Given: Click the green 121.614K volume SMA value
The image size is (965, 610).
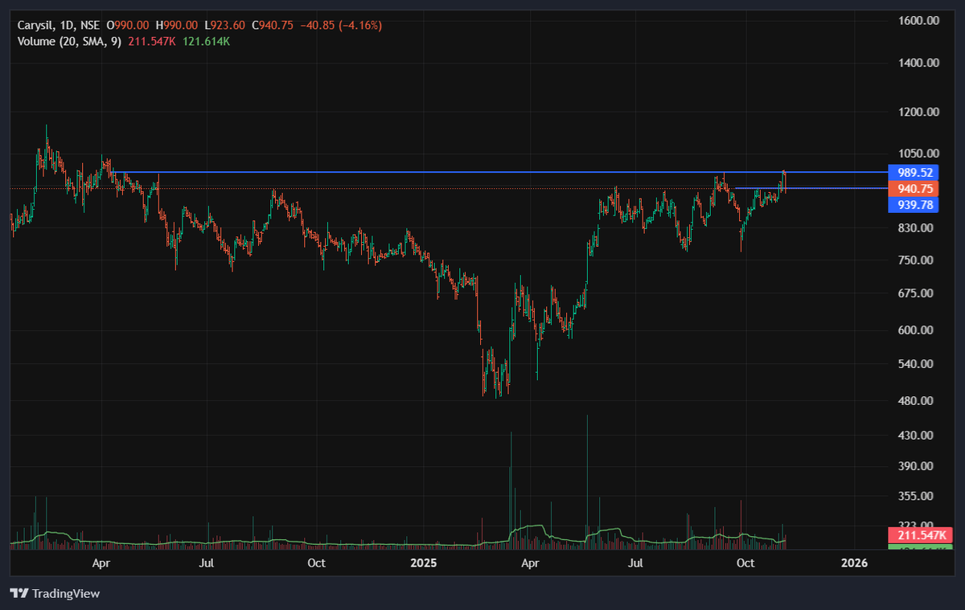Looking at the screenshot, I should point(206,41).
